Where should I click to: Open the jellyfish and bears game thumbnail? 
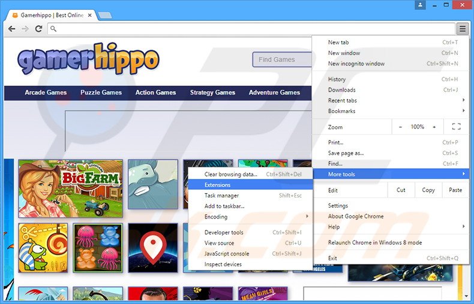click(98, 248)
